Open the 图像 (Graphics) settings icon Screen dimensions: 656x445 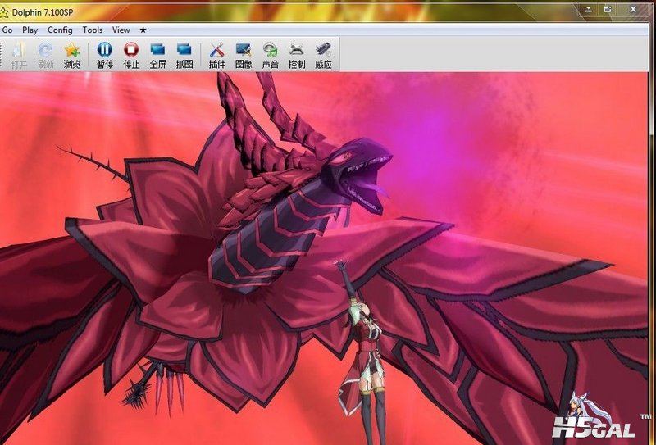[244, 55]
